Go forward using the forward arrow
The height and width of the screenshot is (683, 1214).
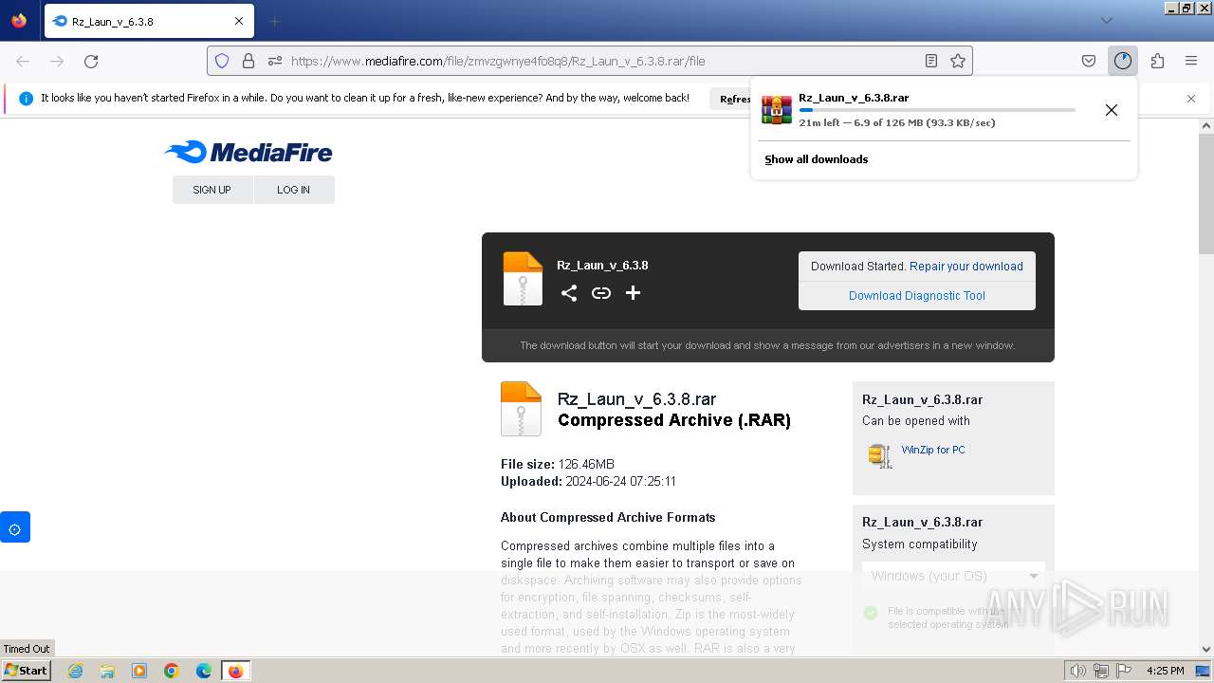(57, 61)
